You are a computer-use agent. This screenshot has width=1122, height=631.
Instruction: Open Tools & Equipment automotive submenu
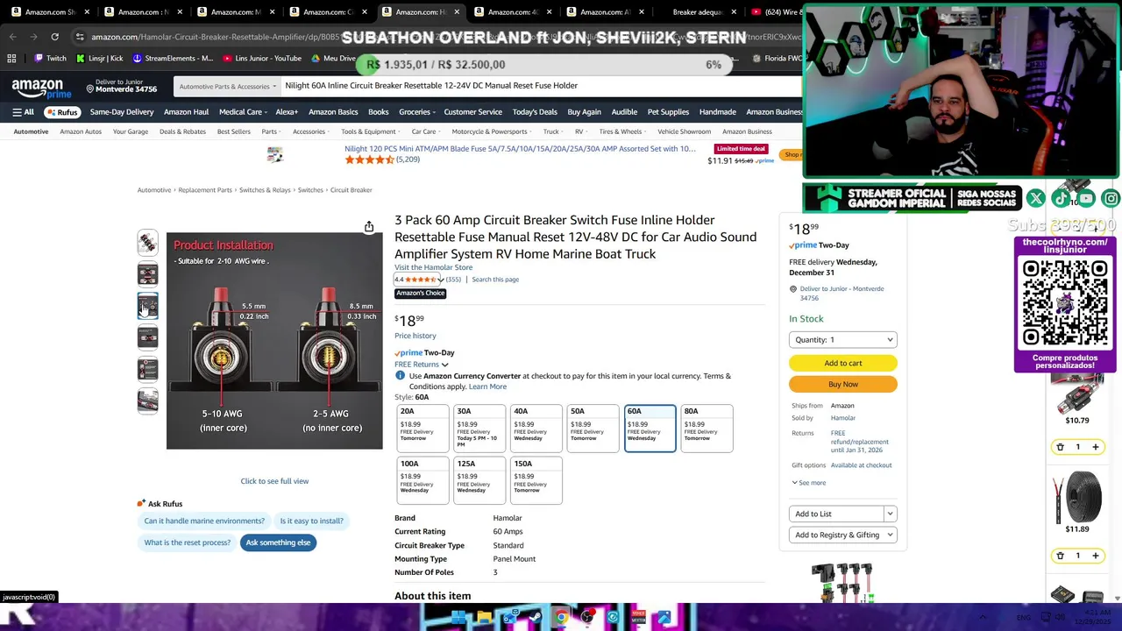tap(370, 131)
